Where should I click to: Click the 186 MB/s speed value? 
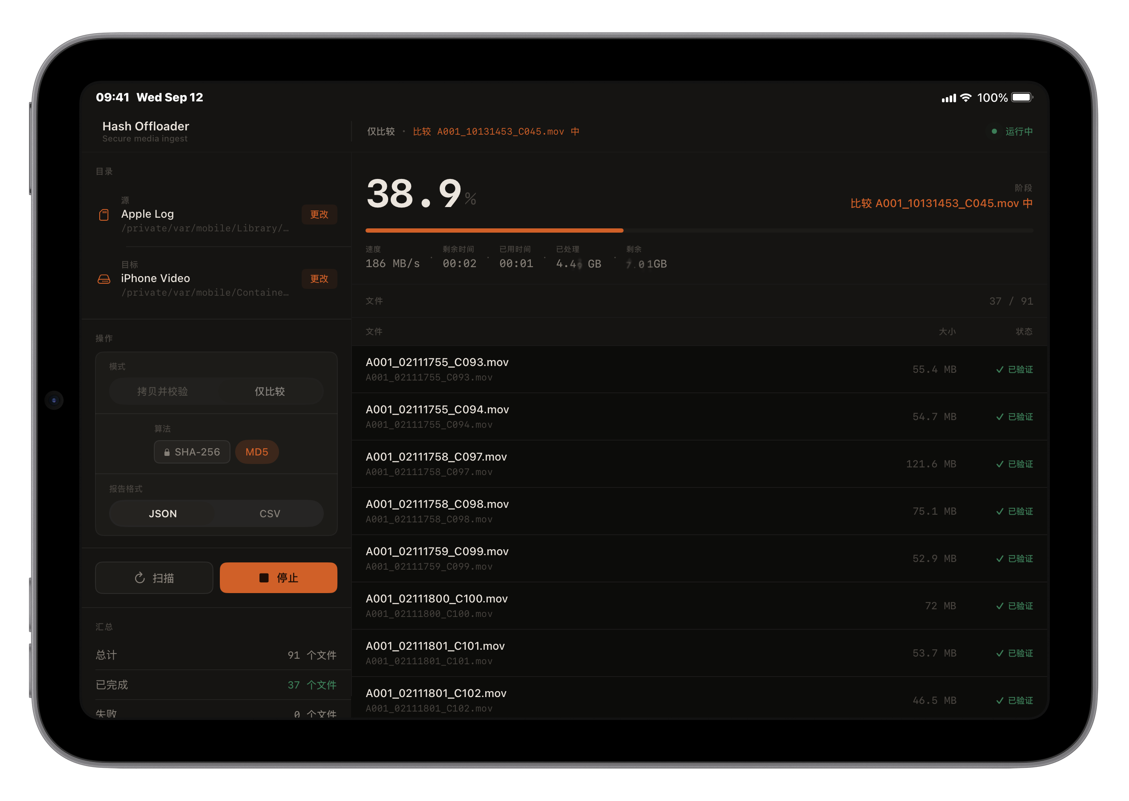coord(393,264)
